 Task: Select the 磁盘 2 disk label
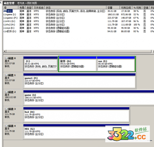click(x=12, y=92)
